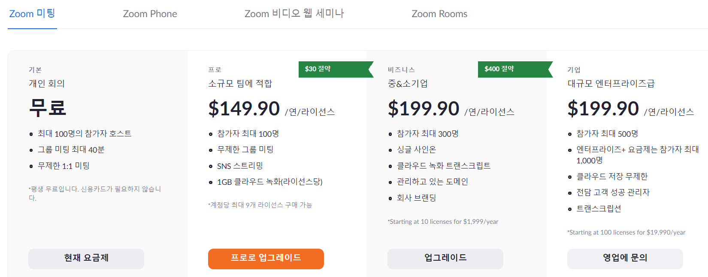Viewport: 708px width, 277px height.
Task: Click the 현재 요금제 button
Action: click(x=86, y=259)
